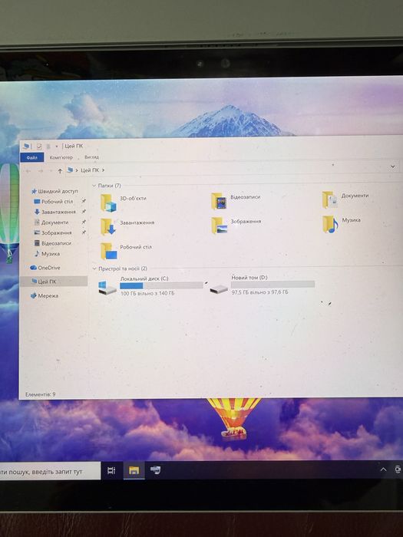This screenshot has width=403, height=537.
Task: Click the title bar Цей ПК system icon
Action: [x=26, y=147]
